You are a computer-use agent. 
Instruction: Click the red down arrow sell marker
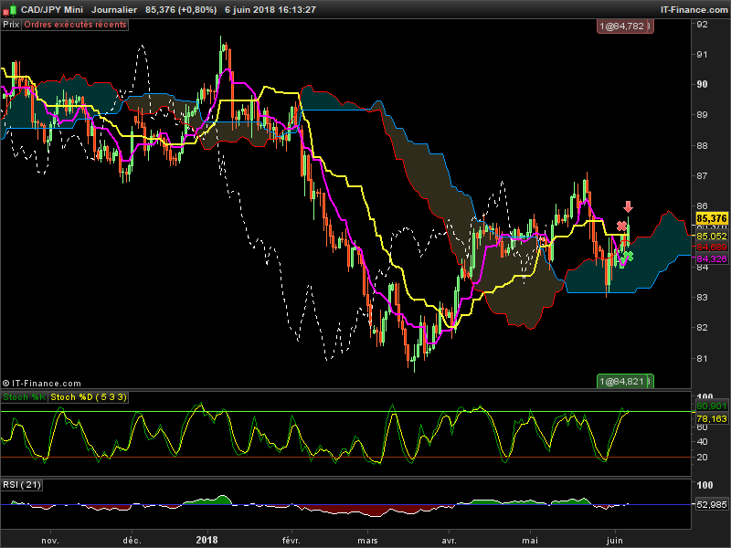click(x=628, y=207)
